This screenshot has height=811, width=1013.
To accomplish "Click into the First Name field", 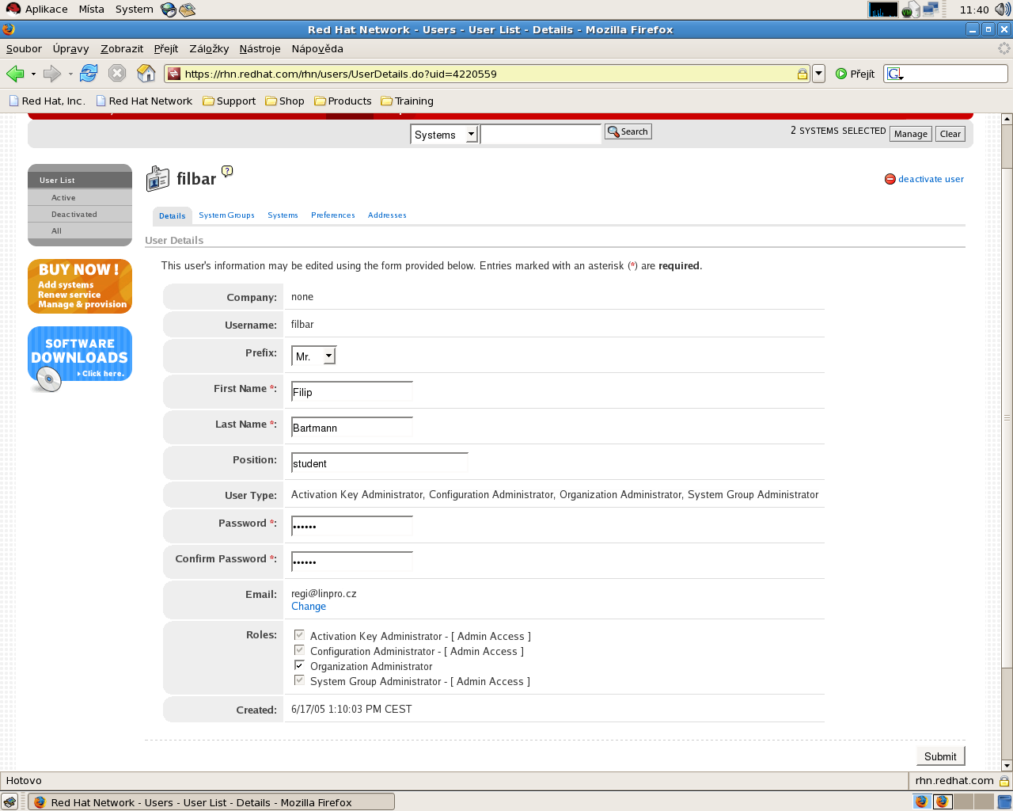I will [352, 392].
